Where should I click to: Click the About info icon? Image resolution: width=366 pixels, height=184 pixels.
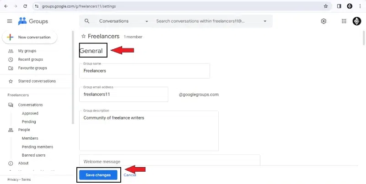click(11, 163)
